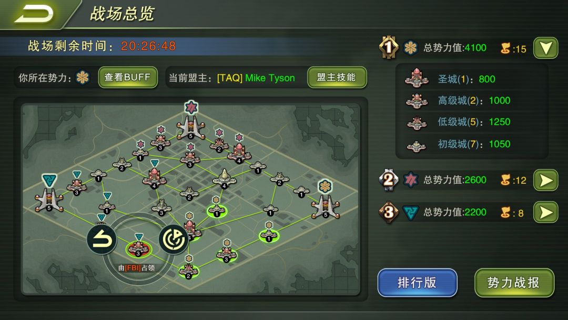Image resolution: width=568 pixels, height=320 pixels.
Task: Open the 查看BUFF button
Action: [x=128, y=77]
